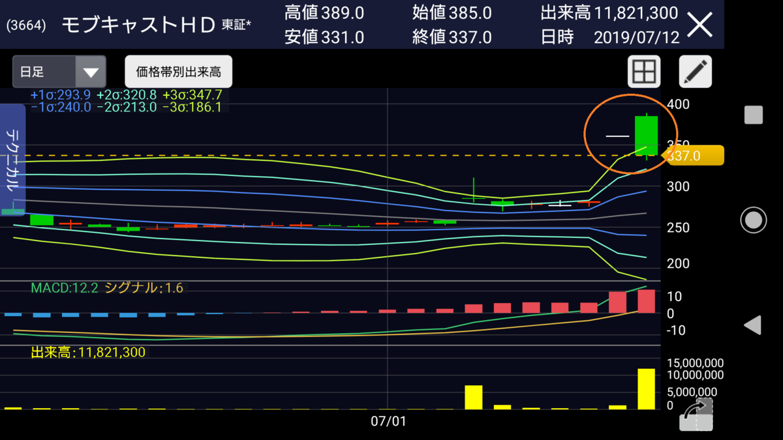Tap the tallest yellow volume bar
The height and width of the screenshot is (440, 783).
click(x=646, y=389)
